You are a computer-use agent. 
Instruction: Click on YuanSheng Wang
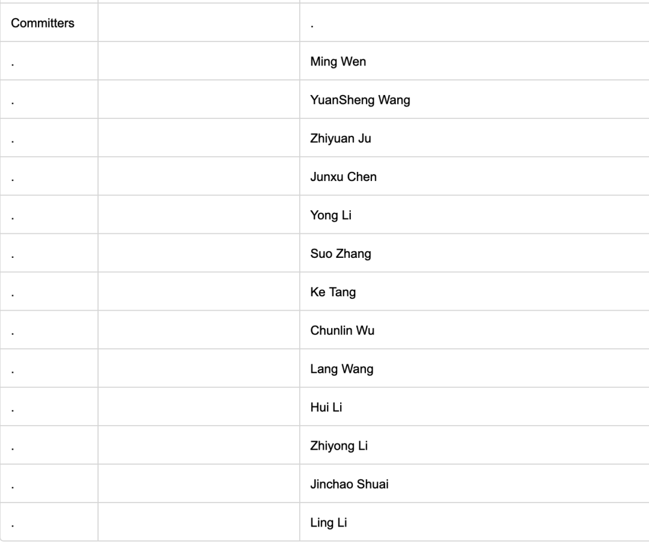click(x=360, y=100)
